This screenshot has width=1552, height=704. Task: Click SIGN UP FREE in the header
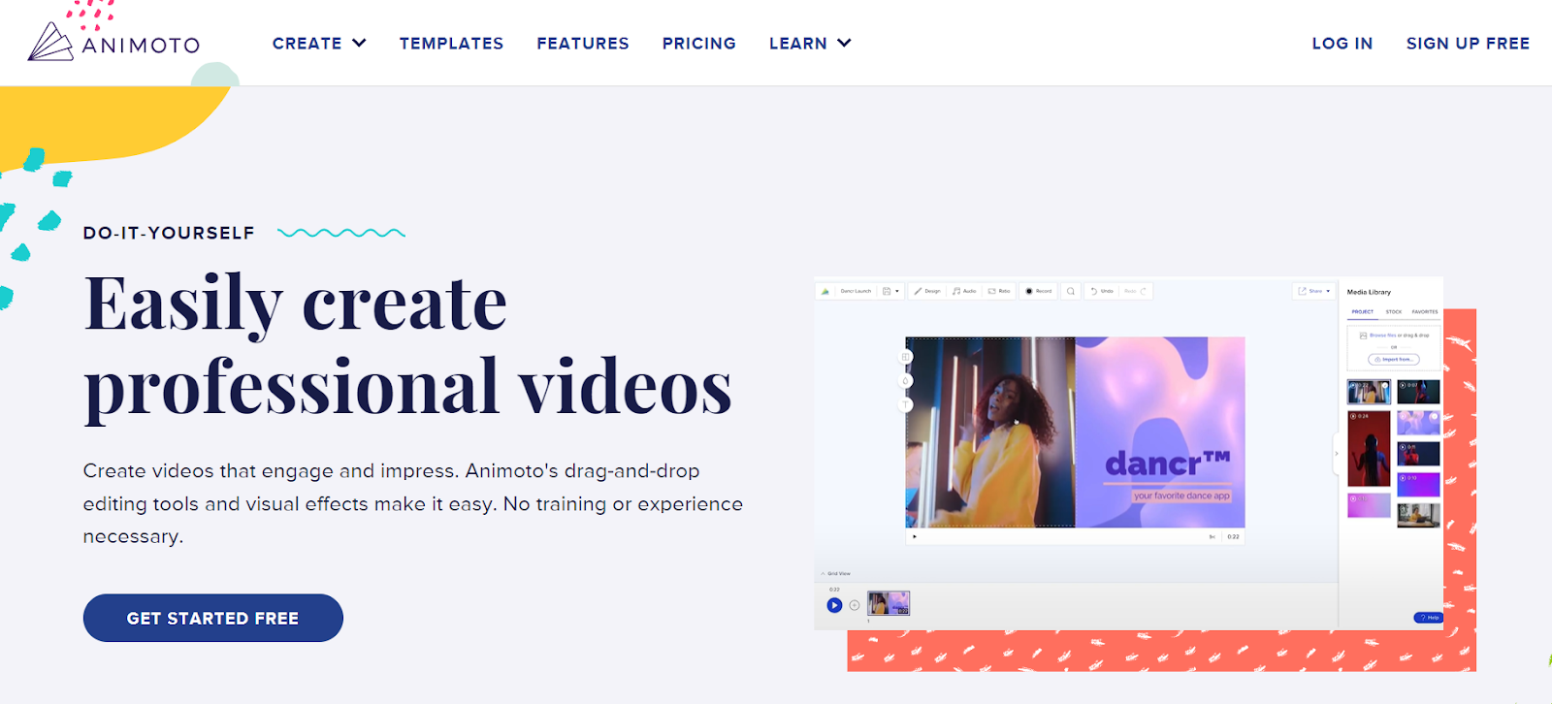(x=1468, y=44)
